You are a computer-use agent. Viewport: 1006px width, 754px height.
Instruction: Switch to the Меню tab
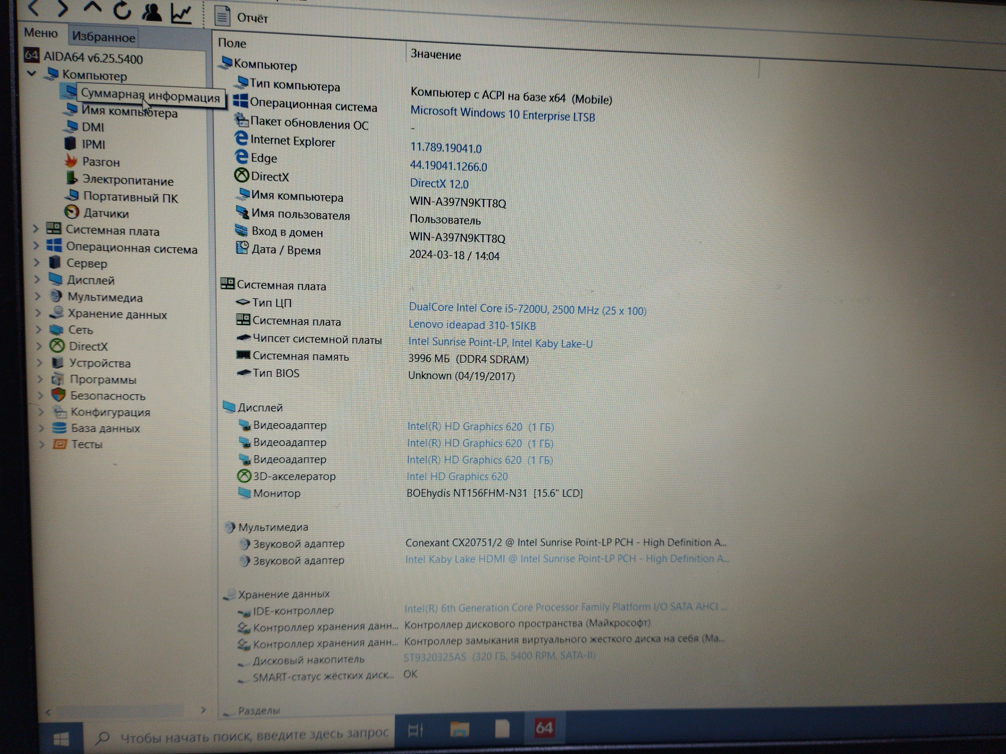[x=40, y=33]
